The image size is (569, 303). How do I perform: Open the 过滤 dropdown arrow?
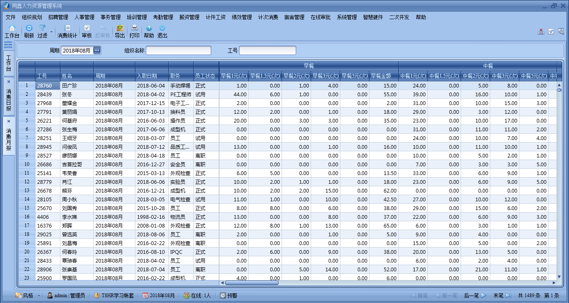coord(52,32)
